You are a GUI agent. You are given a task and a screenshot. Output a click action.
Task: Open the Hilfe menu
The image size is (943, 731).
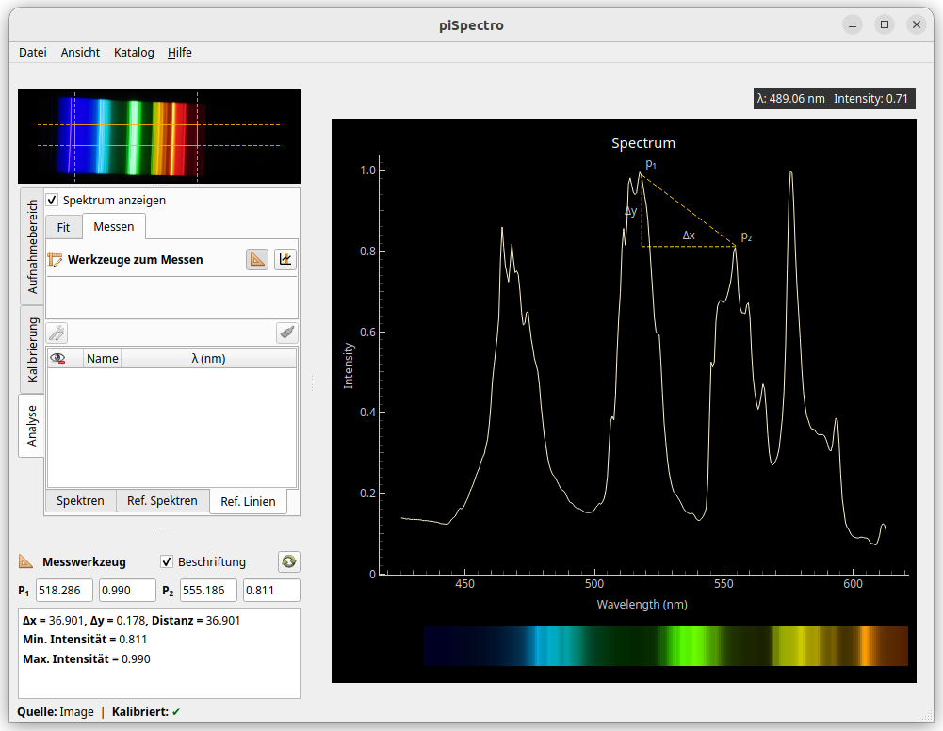tap(180, 53)
